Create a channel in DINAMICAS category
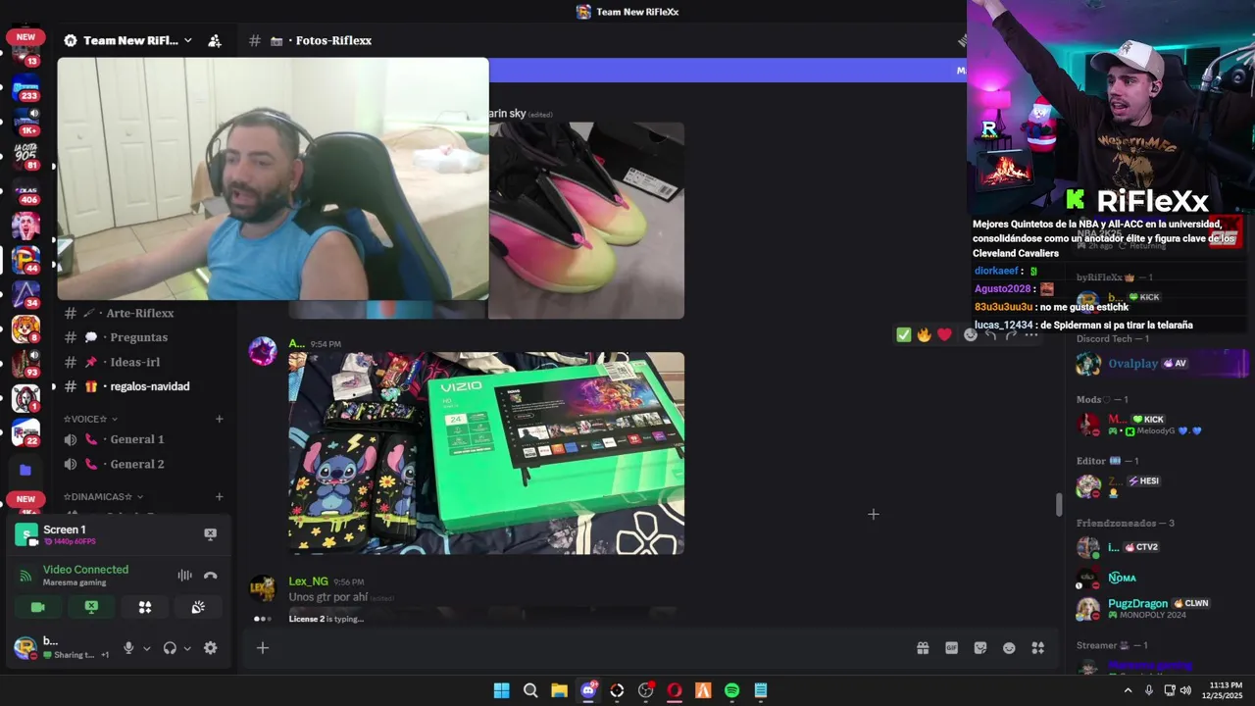Screen dimensions: 1255x706 219,497
